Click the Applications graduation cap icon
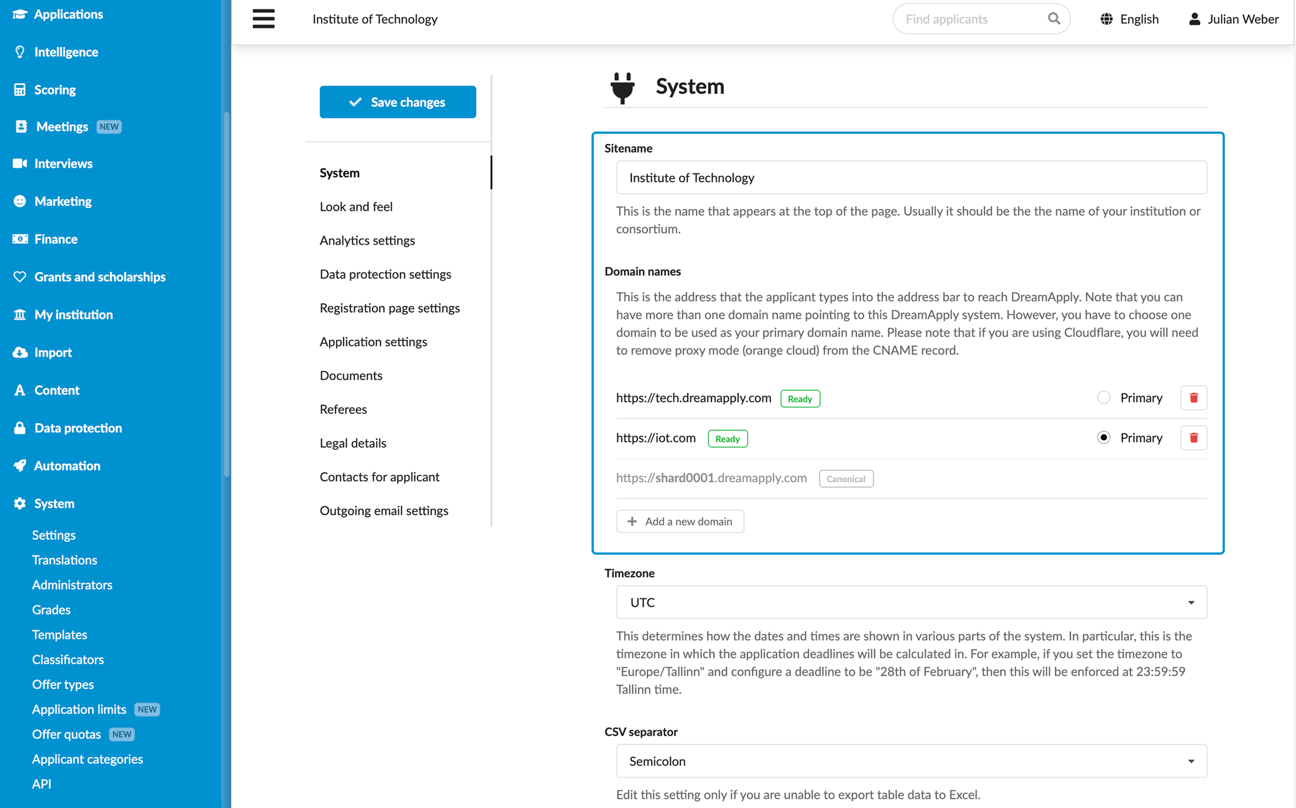 click(20, 14)
